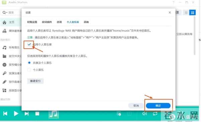Confirm settings with the blue 确定 button
The image size is (201, 122).
click(158, 106)
